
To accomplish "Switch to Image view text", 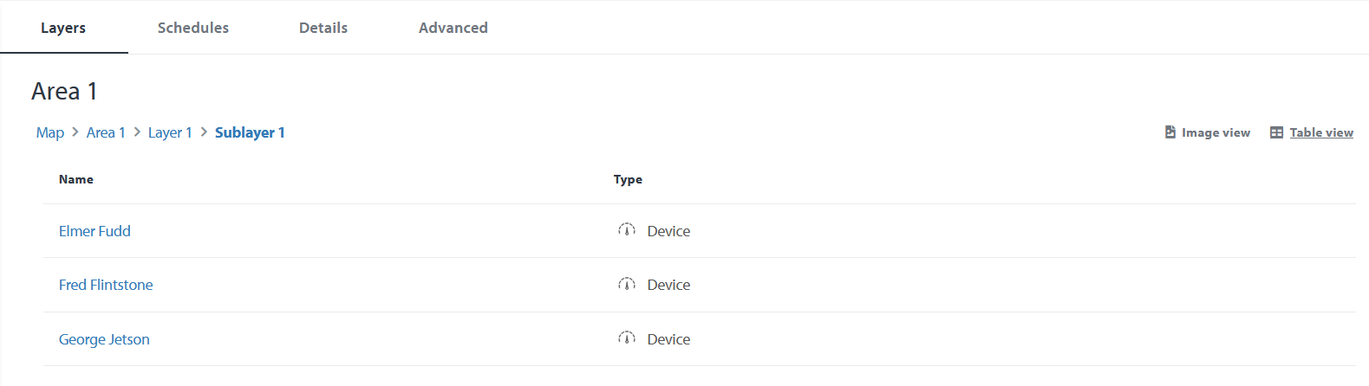I will [1216, 132].
